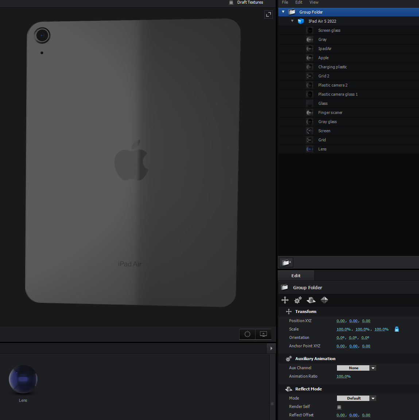Click the add group folder icon
The height and width of the screenshot is (420, 419).
point(286,263)
